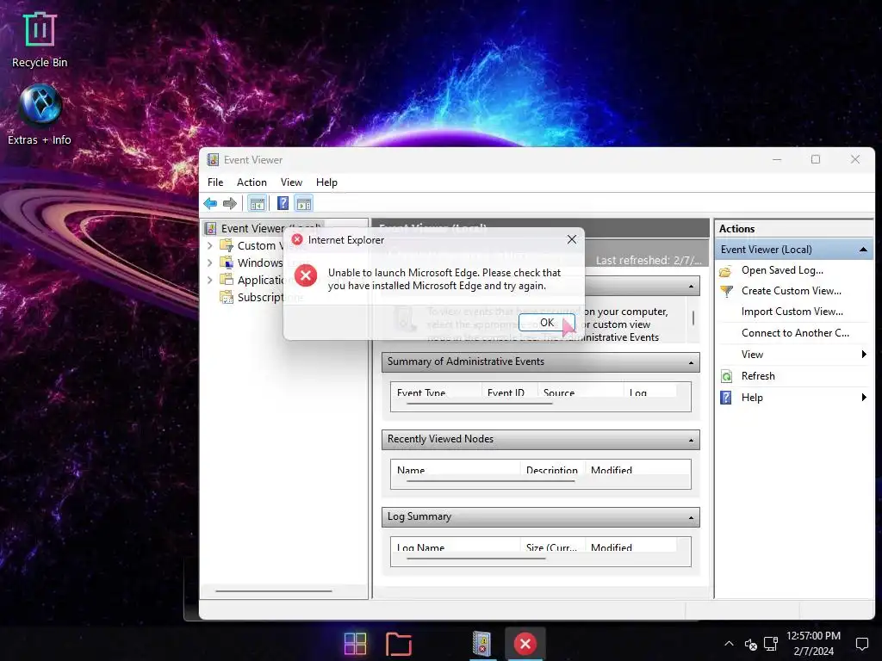Image resolution: width=882 pixels, height=661 pixels.
Task: Collapse Event Viewer (Local) actions group
Action: tap(863, 250)
